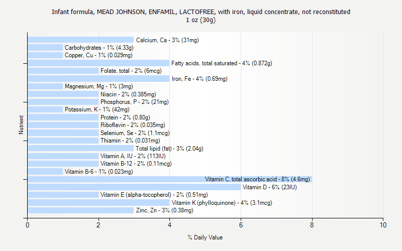Click the Iron, Fe 4% bar
The image size is (402, 251).
pyautogui.click(x=98, y=79)
